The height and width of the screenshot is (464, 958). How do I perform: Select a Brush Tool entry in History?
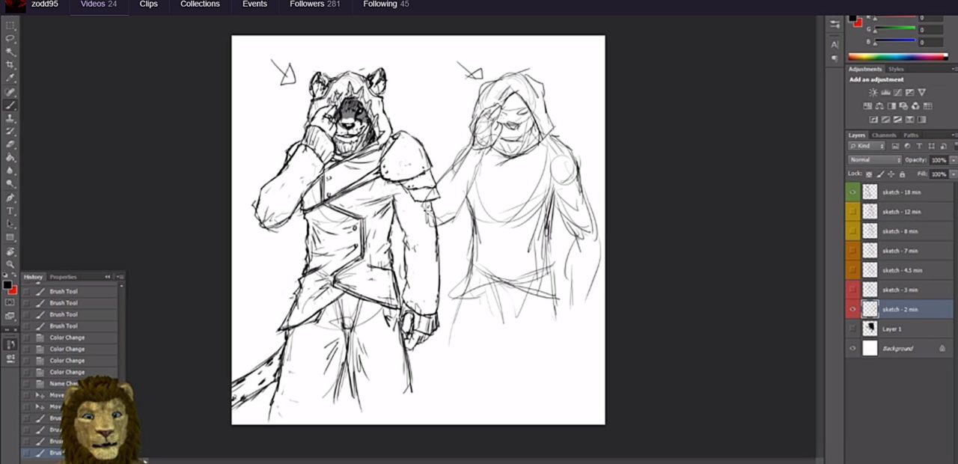pos(64,291)
